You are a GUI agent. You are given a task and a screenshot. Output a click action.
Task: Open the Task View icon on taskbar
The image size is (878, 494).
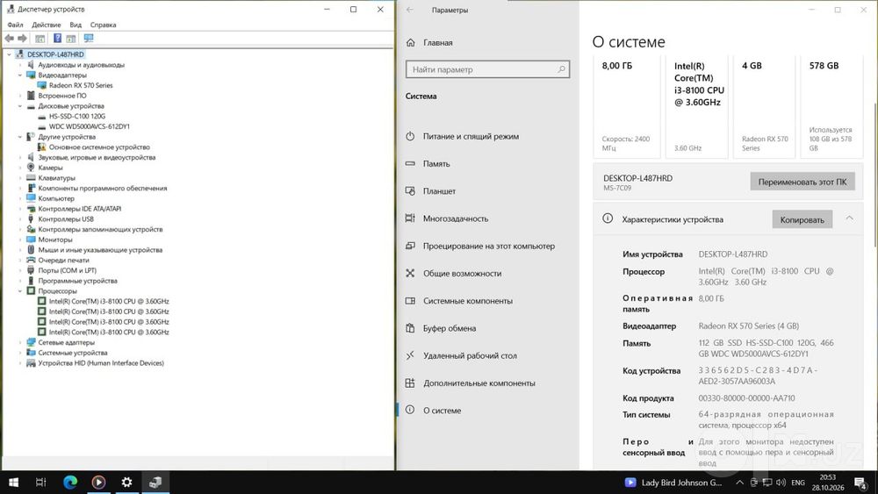pos(41,482)
